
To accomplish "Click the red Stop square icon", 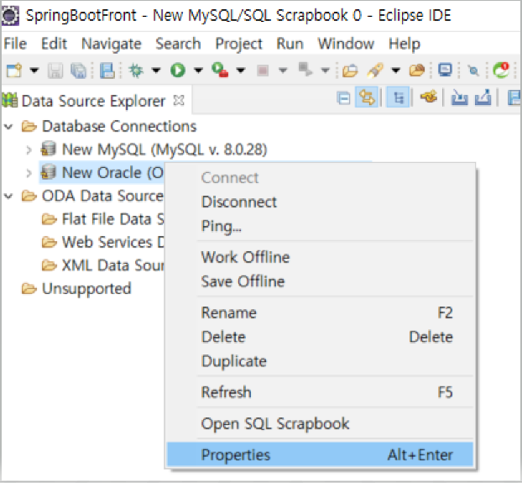I will tap(263, 71).
